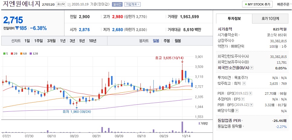292x140 pixels.
Task: Switch to the 투자정보 tab
Action: [x=234, y=18]
